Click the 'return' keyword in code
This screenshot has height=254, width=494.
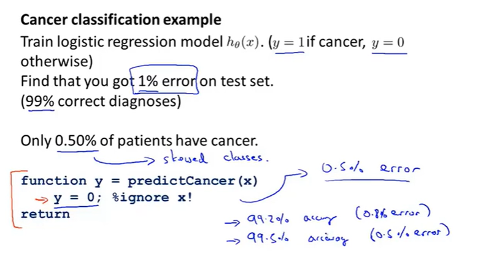[x=45, y=214]
